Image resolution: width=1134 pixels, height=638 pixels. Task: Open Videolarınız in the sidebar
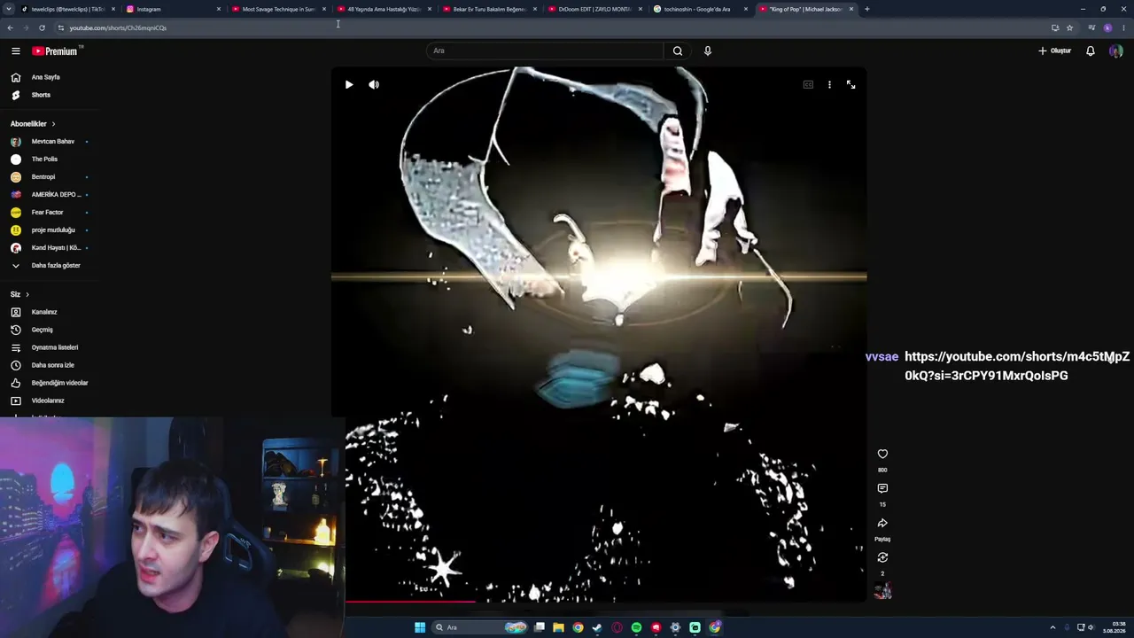click(x=50, y=401)
